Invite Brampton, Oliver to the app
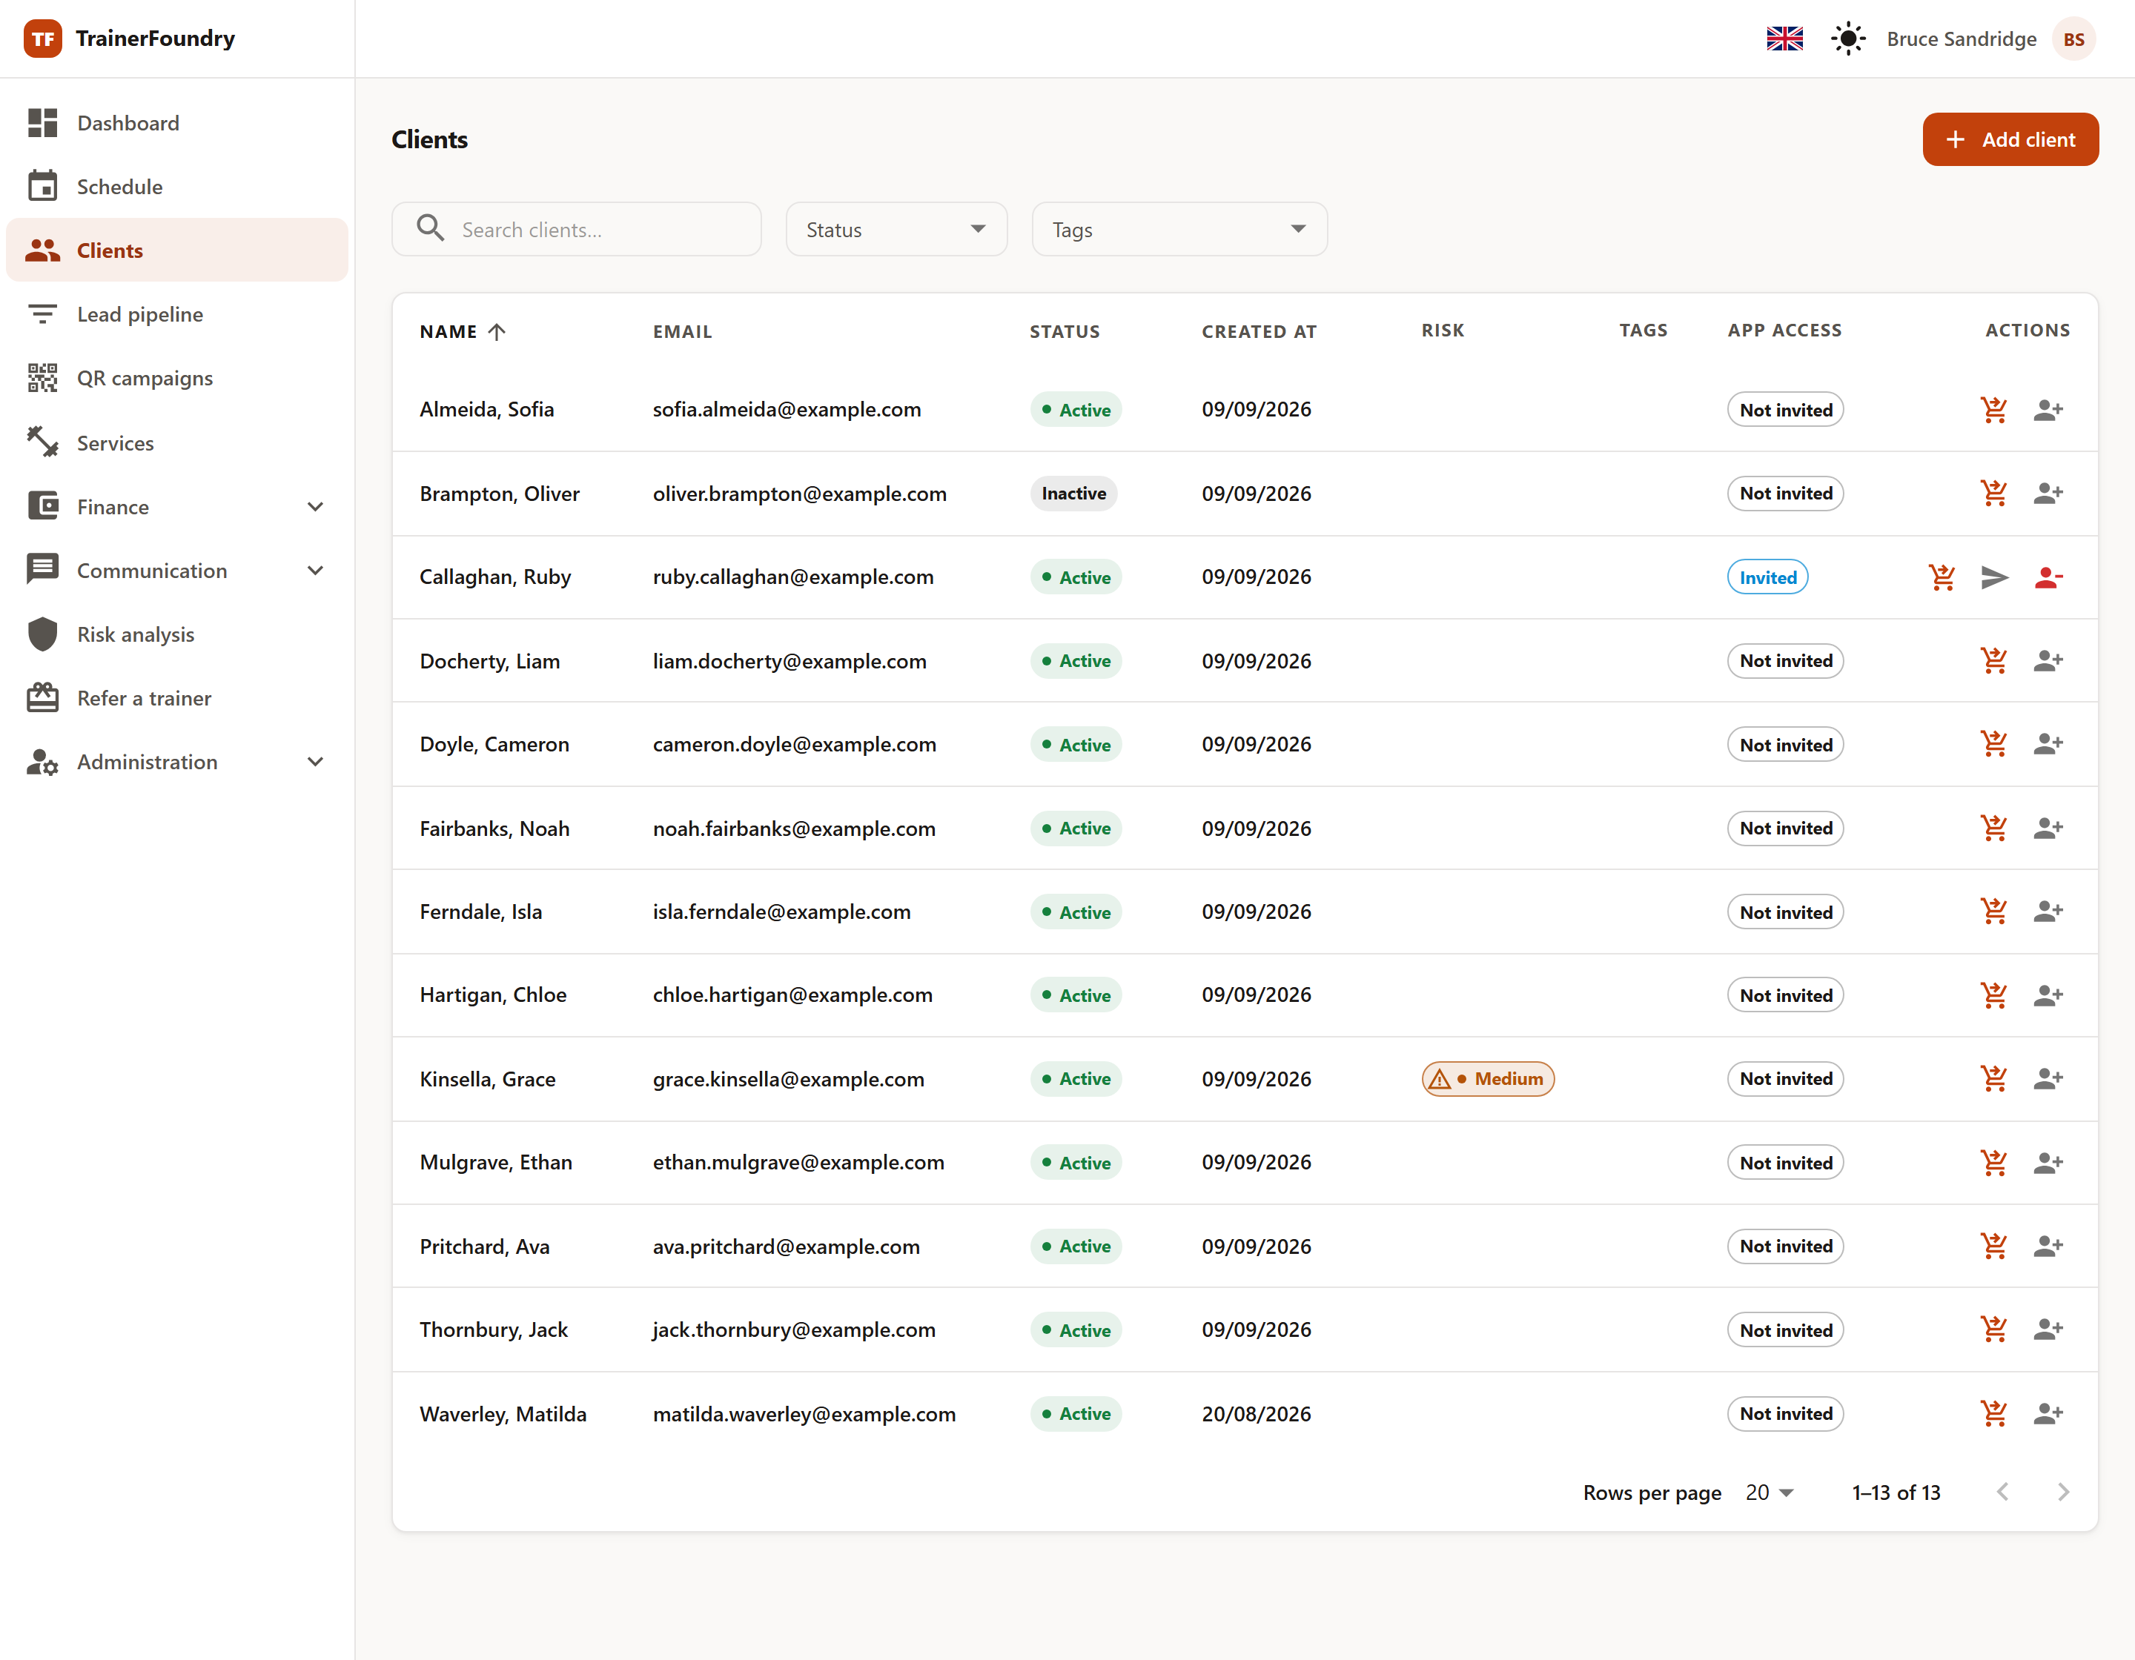2135x1660 pixels. coord(2048,494)
